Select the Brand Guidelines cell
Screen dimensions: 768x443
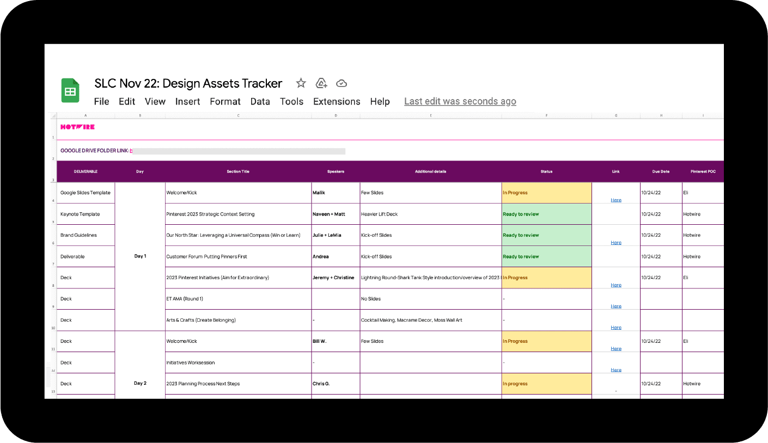click(x=86, y=235)
